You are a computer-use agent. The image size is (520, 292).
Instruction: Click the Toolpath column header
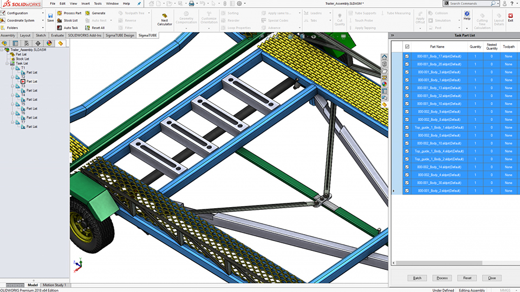coord(509,47)
